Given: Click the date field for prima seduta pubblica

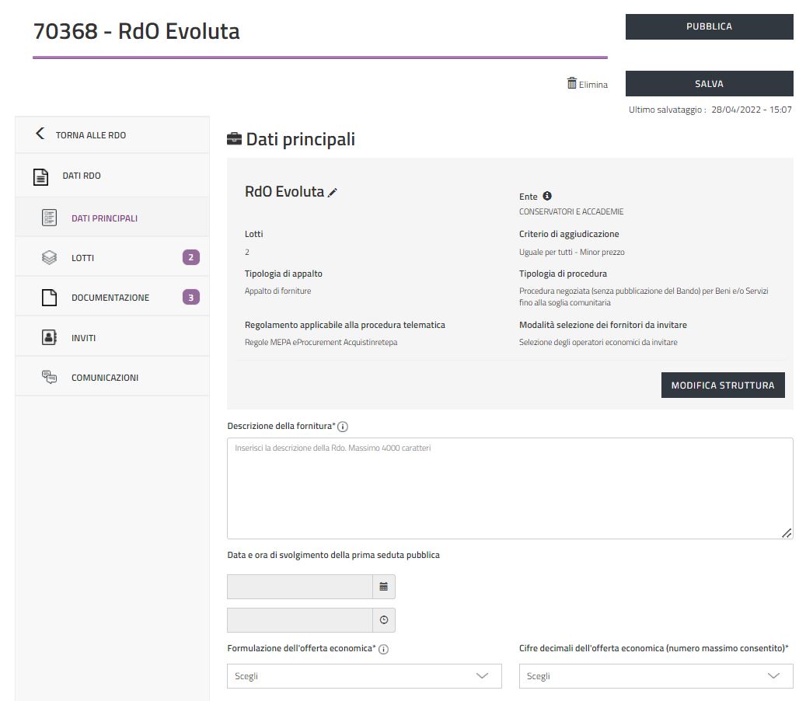Looking at the screenshot, I should point(300,587).
